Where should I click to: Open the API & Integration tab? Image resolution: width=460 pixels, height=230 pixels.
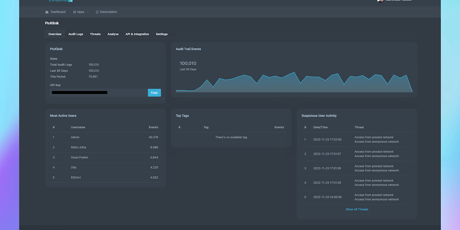coord(137,34)
